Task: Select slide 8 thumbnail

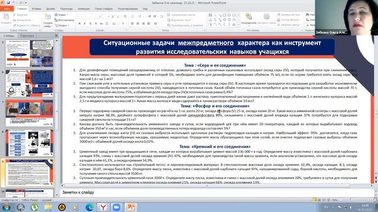Action: (29, 143)
